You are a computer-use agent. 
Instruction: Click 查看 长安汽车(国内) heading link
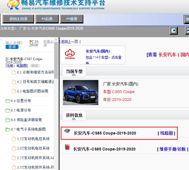[x=168, y=55]
